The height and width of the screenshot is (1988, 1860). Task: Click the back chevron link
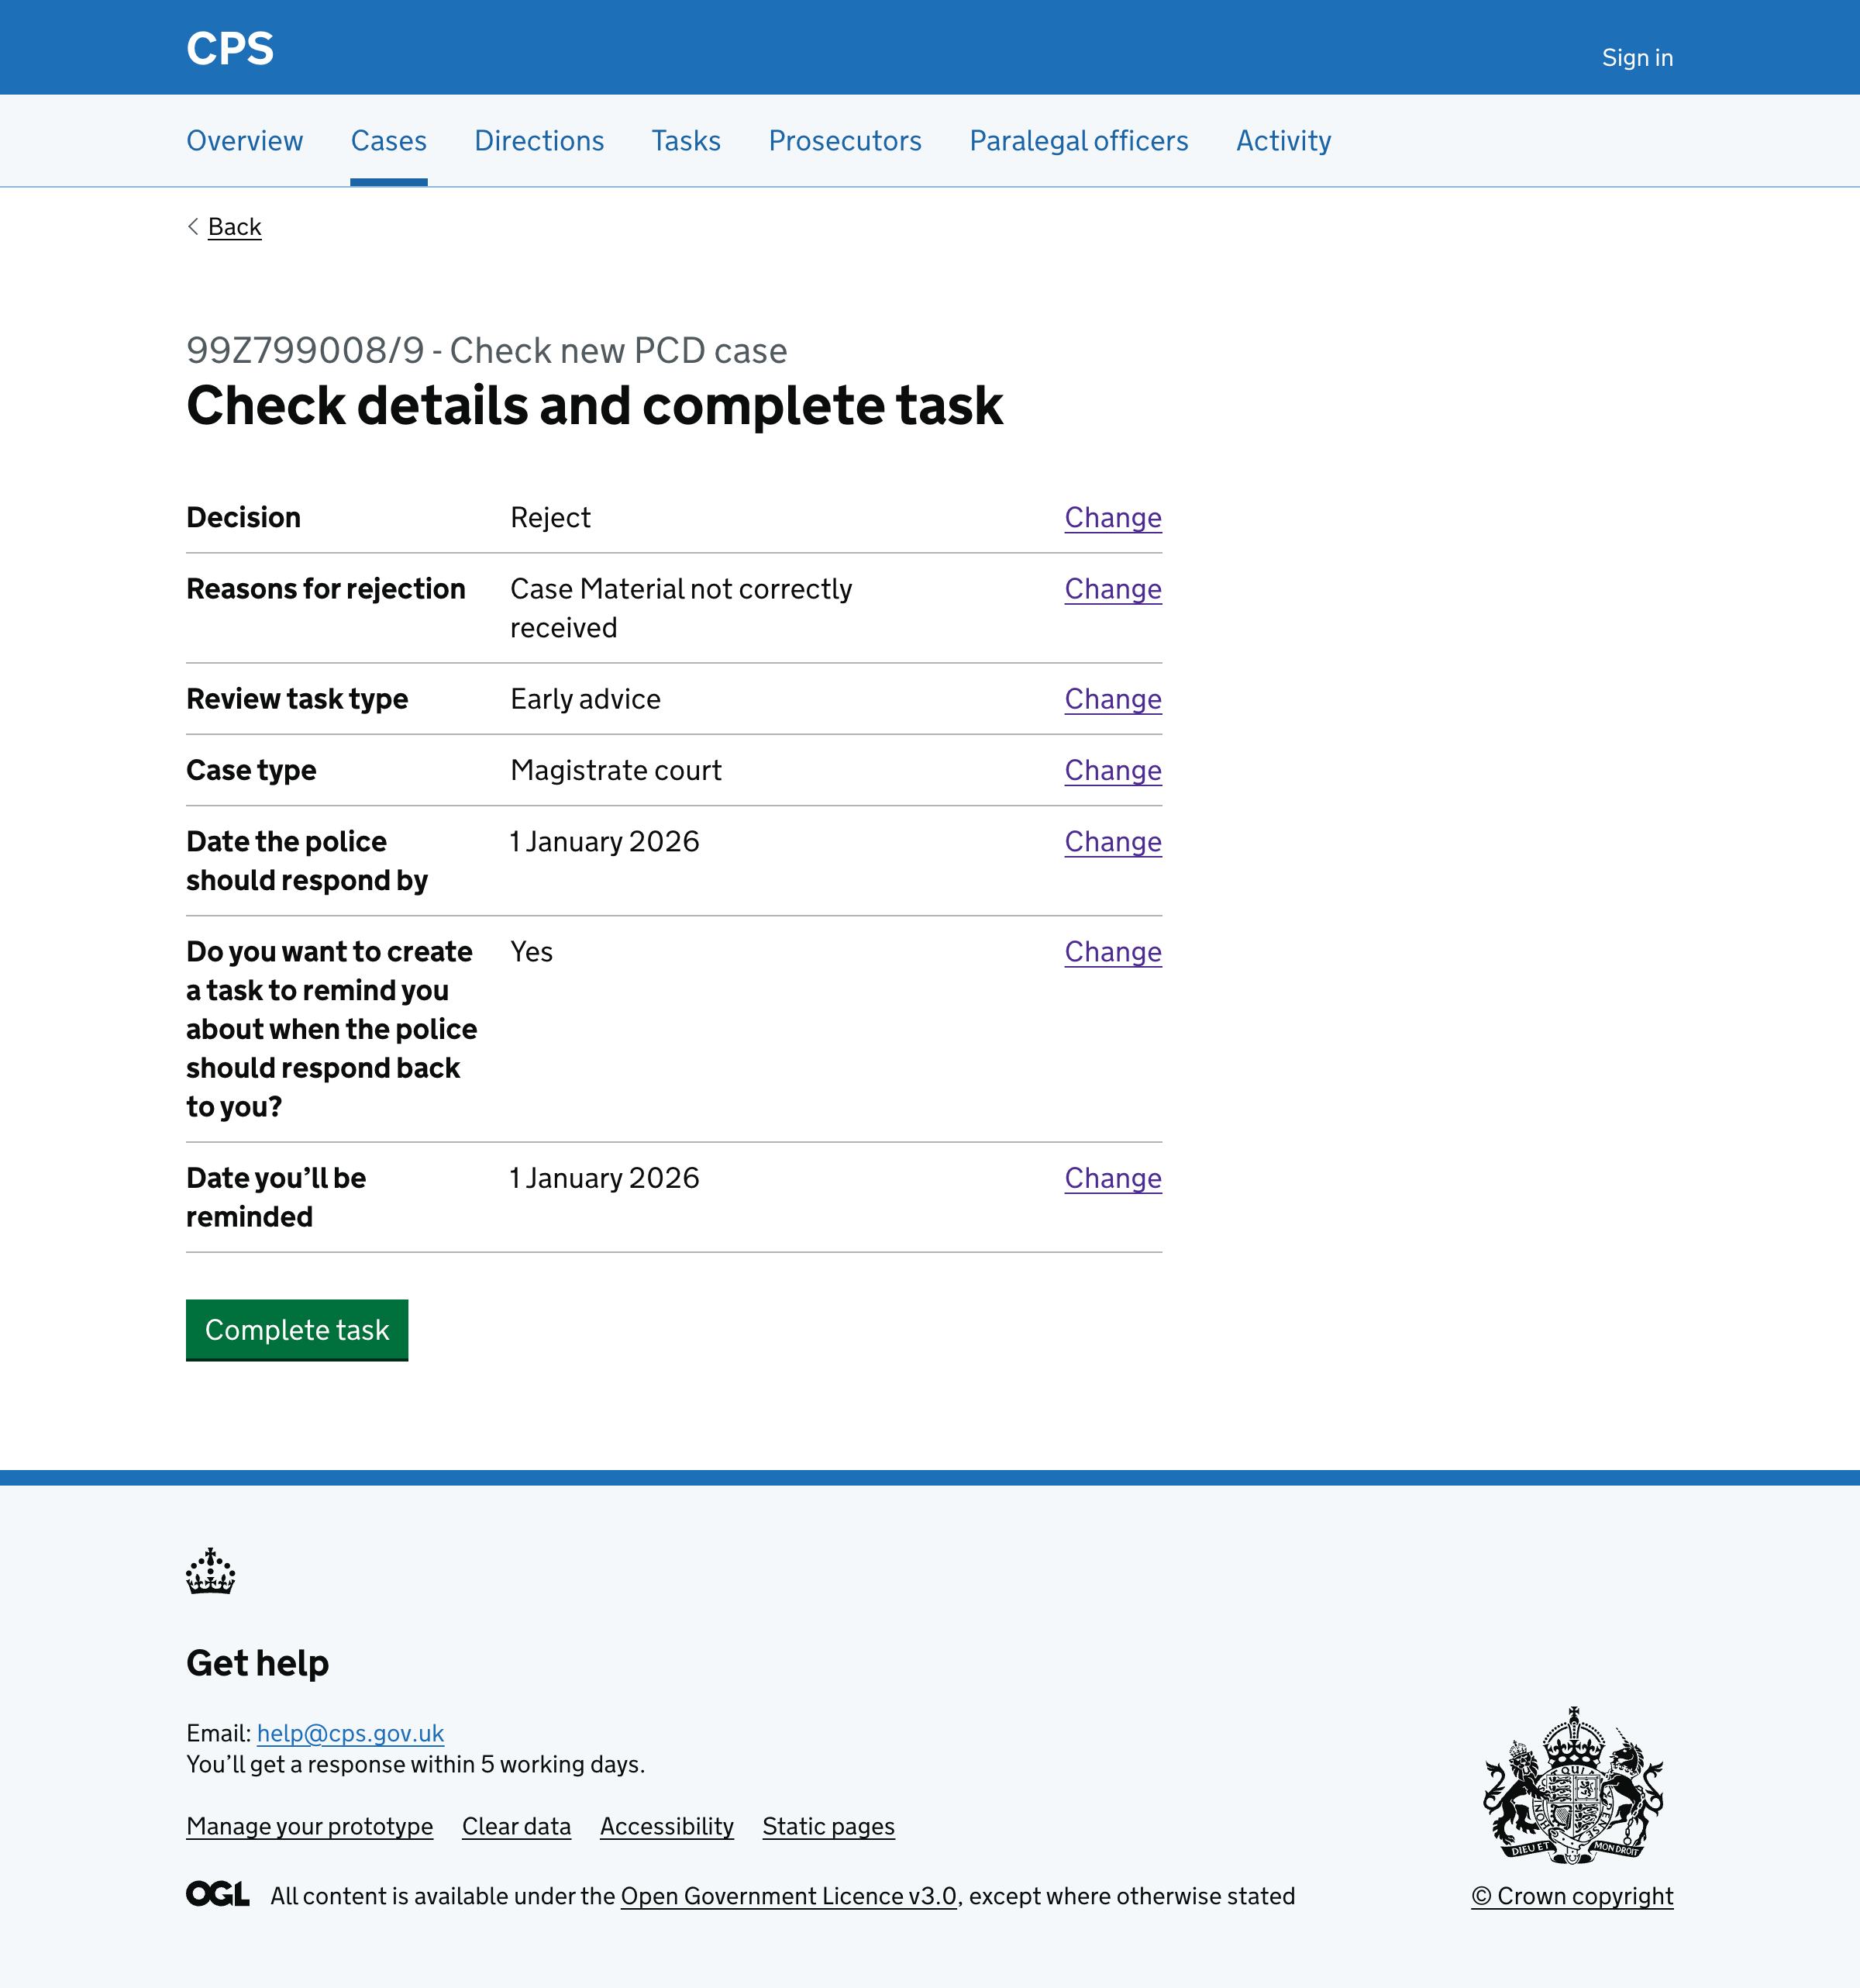pos(224,227)
